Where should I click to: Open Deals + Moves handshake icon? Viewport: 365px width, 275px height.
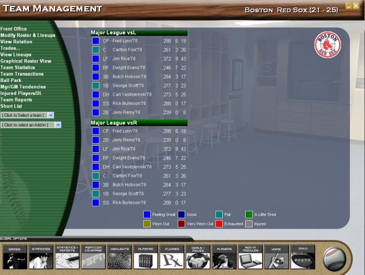pyautogui.click(x=198, y=258)
